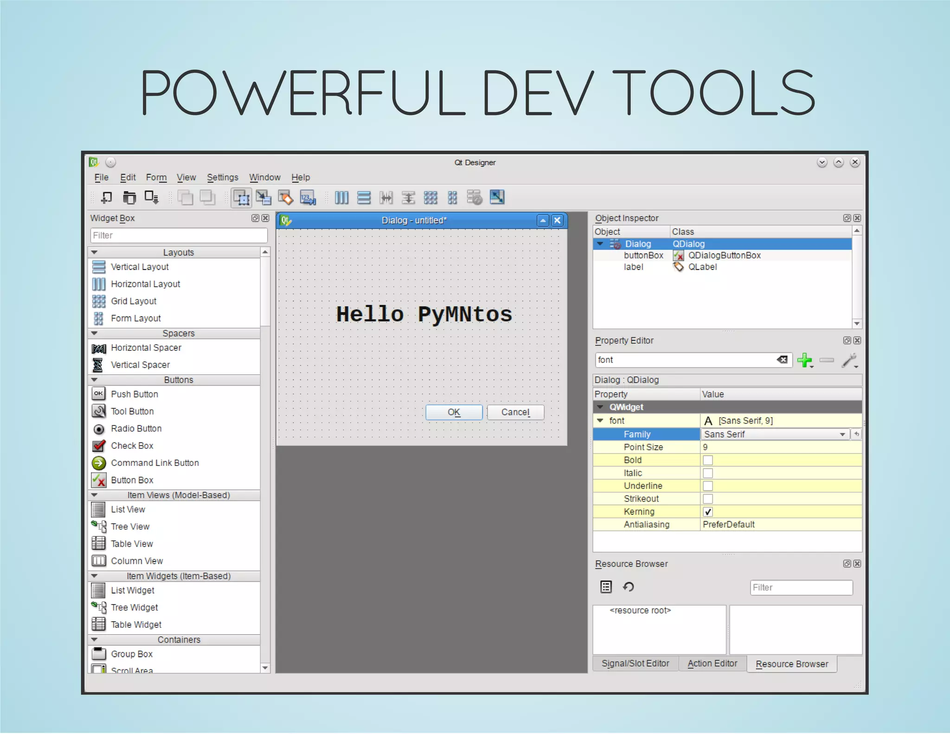Open the Window menu
This screenshot has height=734, width=950.
264,177
